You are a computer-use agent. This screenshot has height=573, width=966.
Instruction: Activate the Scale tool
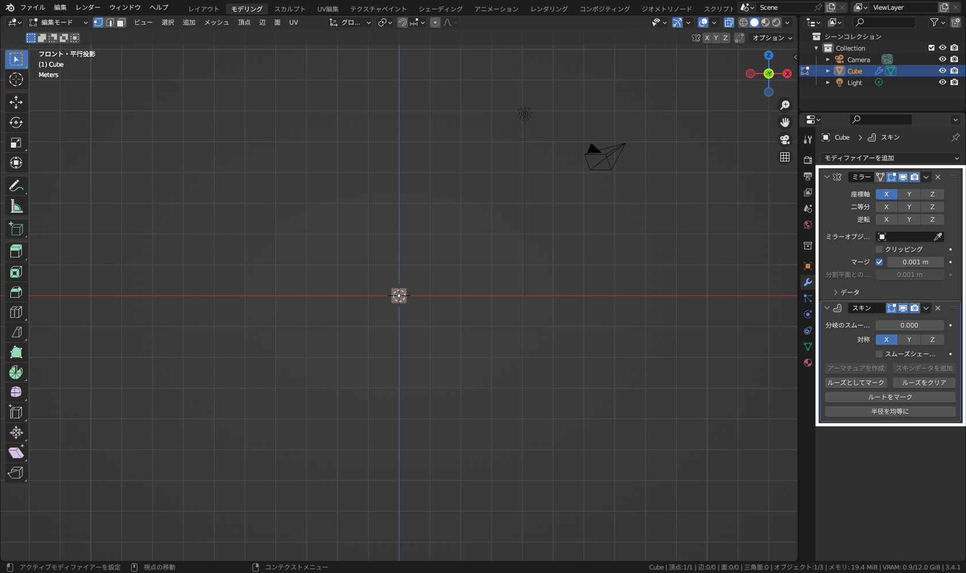16,143
